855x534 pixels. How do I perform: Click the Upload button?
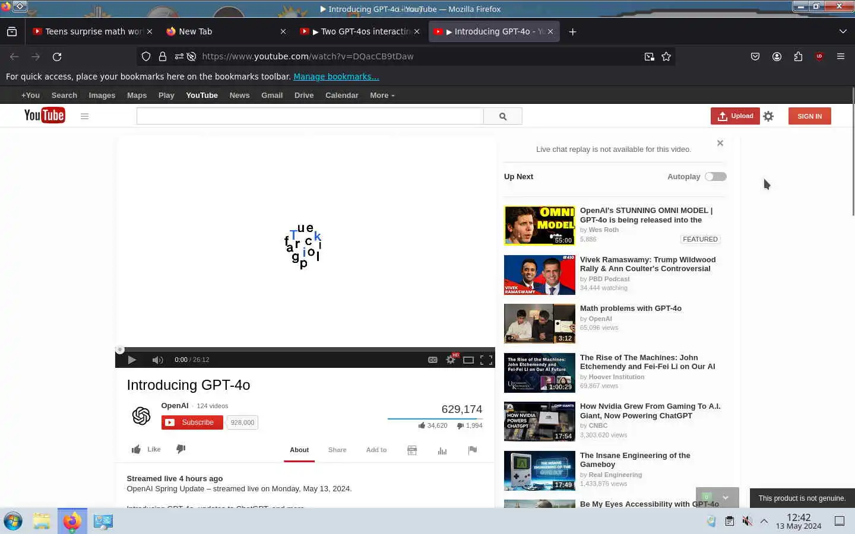click(735, 116)
